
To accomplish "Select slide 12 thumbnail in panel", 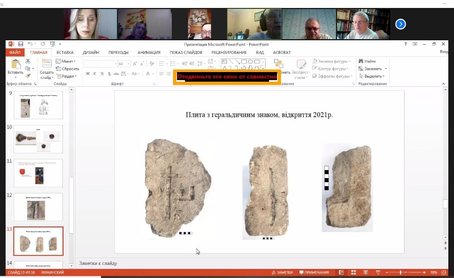I will click(38, 207).
